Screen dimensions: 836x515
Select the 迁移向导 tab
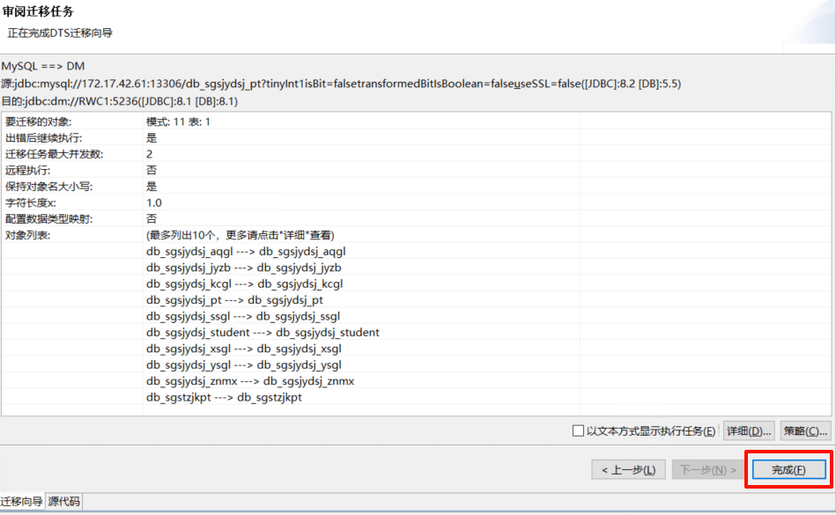(x=22, y=502)
